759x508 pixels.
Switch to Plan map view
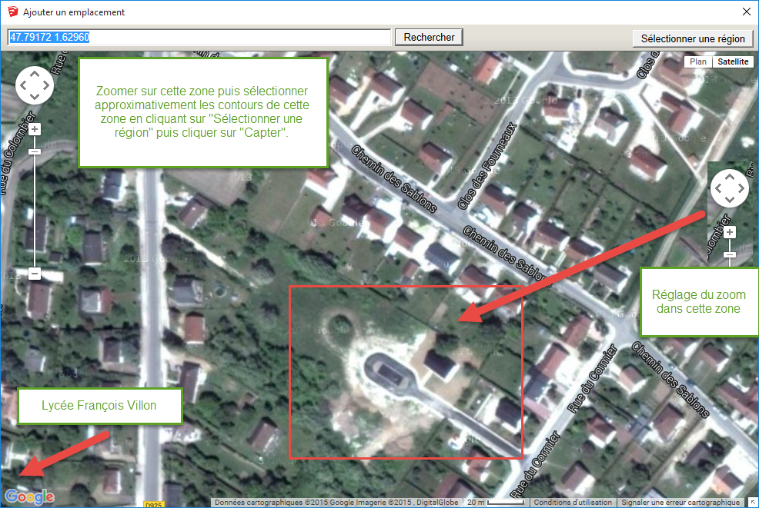tap(697, 62)
